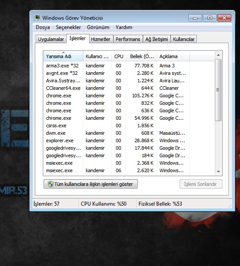
Task: Click the process list scroll up arrow
Action: (218, 55)
